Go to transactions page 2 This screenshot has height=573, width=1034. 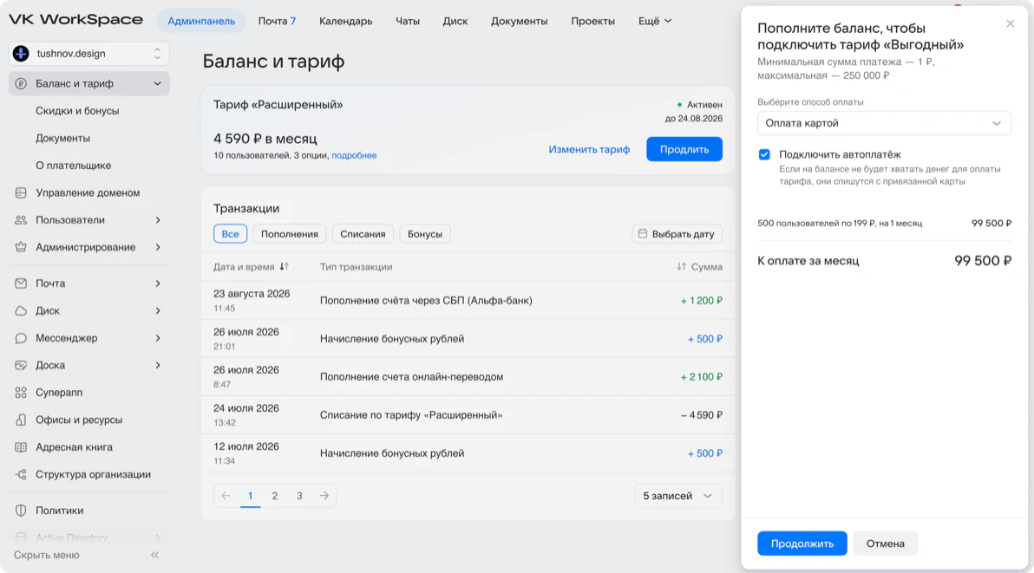[x=275, y=496]
